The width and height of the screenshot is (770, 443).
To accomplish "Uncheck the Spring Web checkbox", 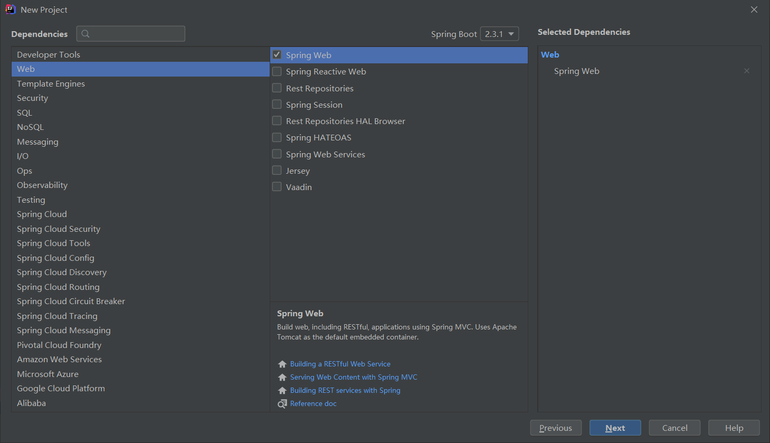I will (277, 54).
